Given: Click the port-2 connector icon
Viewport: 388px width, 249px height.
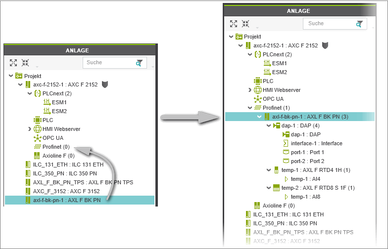Looking at the screenshot, I should pyautogui.click(x=286, y=161).
